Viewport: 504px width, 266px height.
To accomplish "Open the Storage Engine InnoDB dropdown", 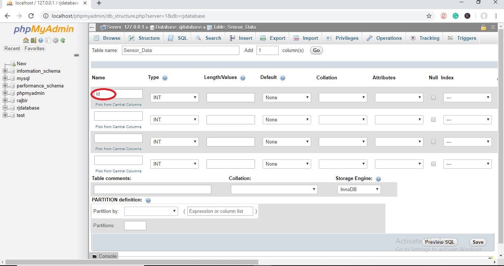I will 358,189.
